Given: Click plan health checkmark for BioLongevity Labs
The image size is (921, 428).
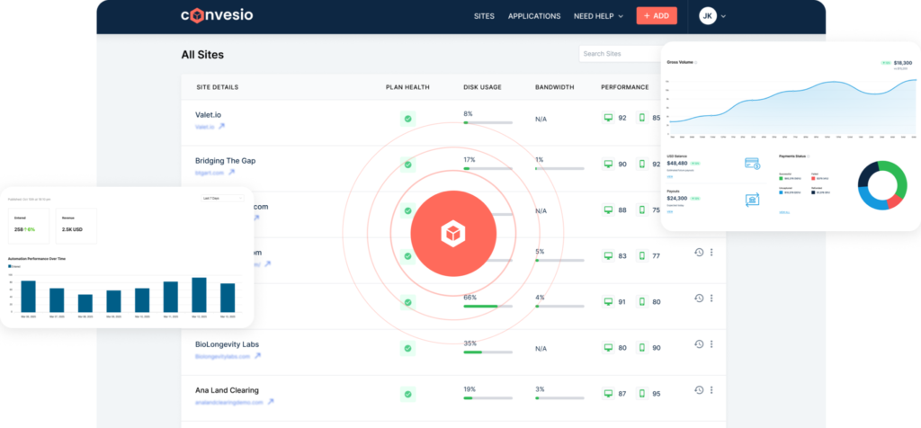Looking at the screenshot, I should click(x=407, y=347).
